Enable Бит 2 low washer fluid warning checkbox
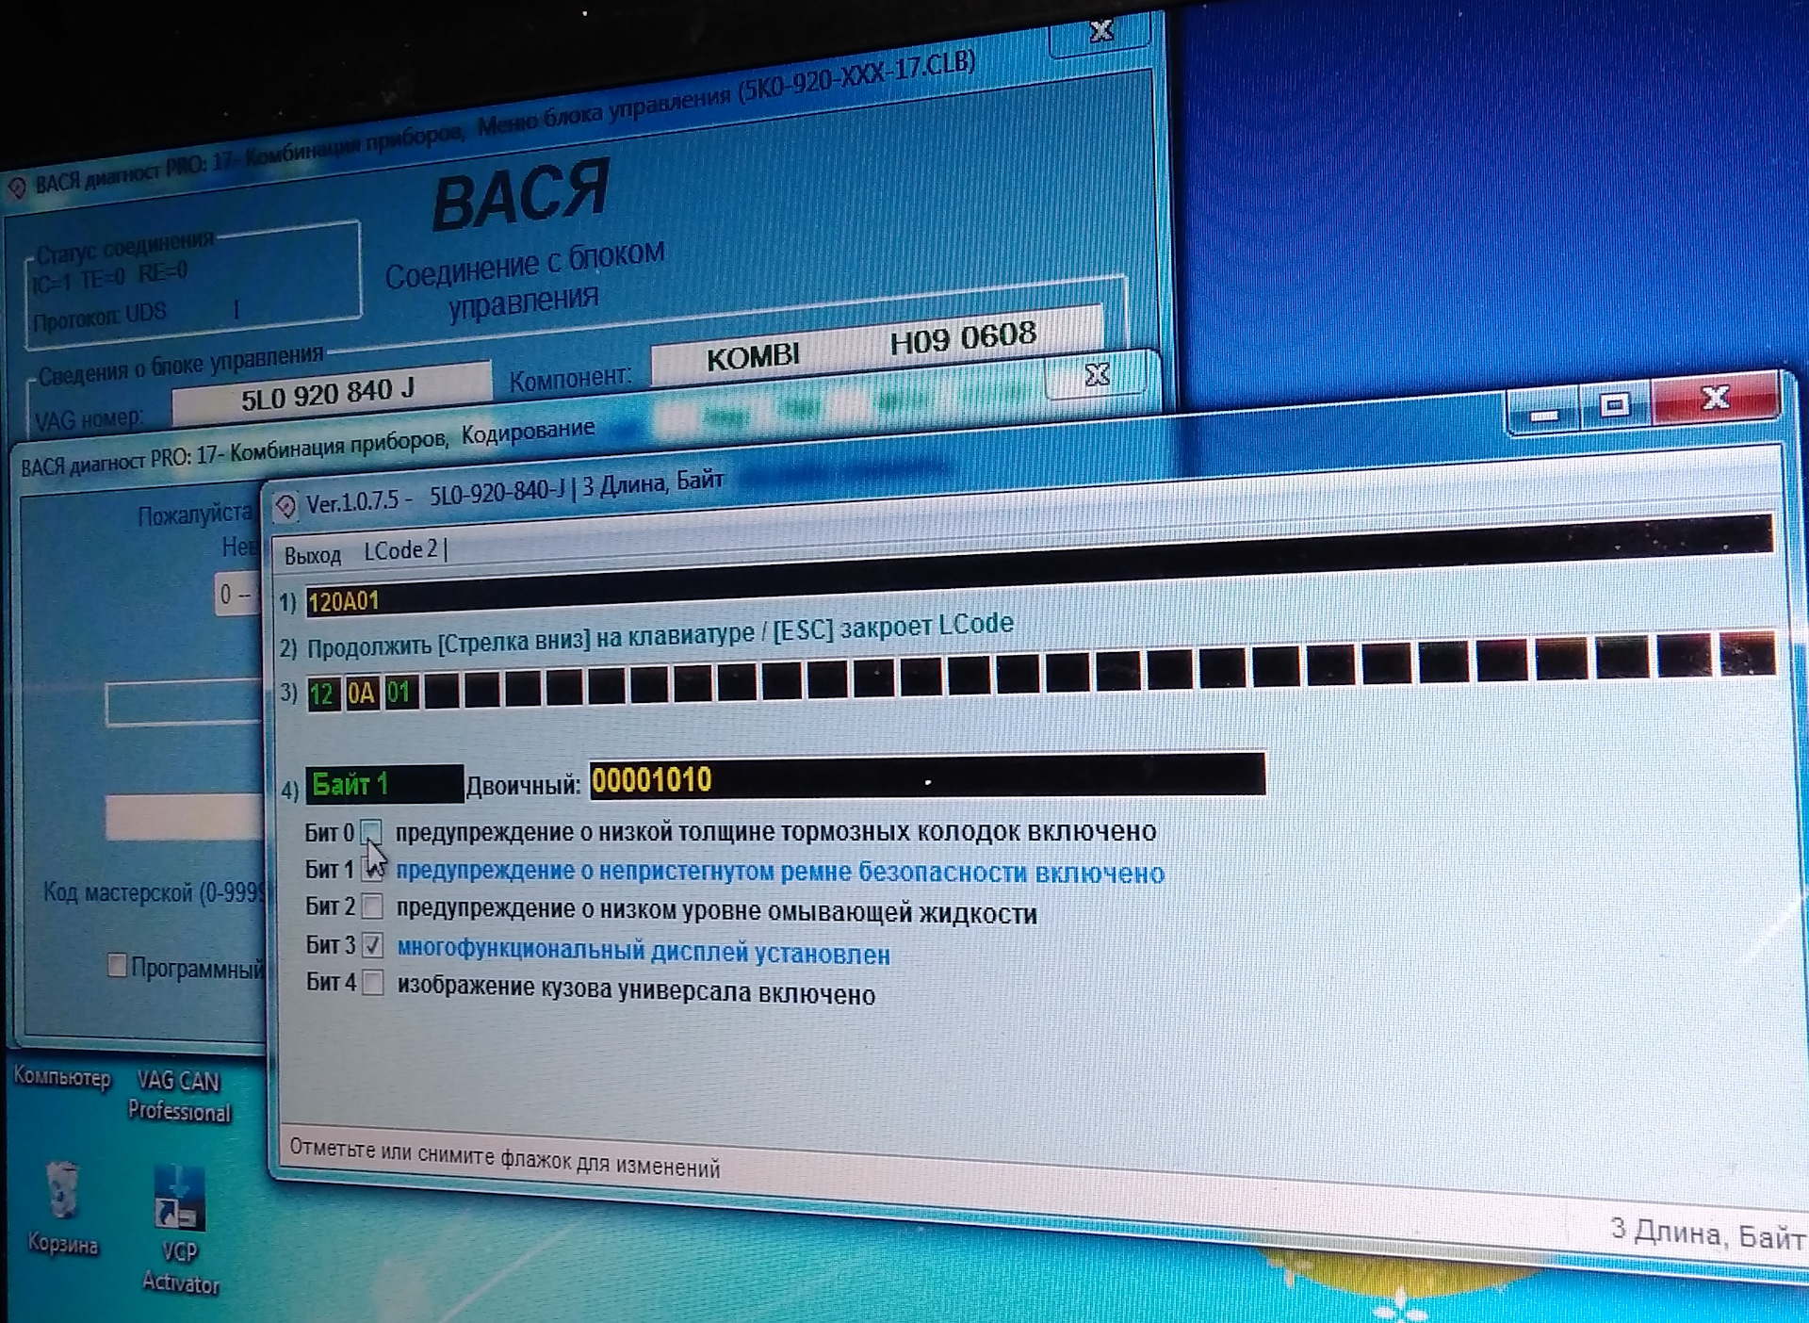The width and height of the screenshot is (1809, 1323). (x=373, y=907)
